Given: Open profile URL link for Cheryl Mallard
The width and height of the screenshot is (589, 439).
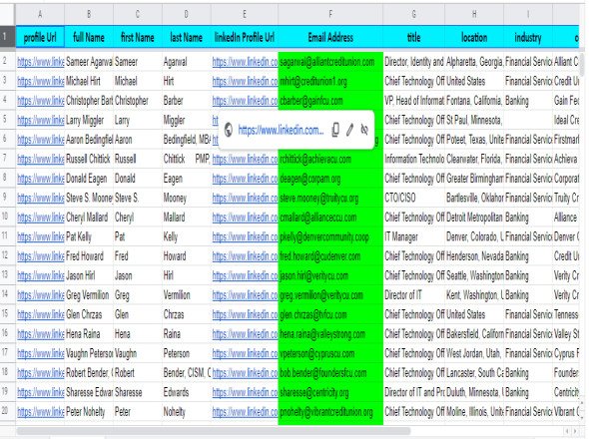Looking at the screenshot, I should [x=41, y=218].
